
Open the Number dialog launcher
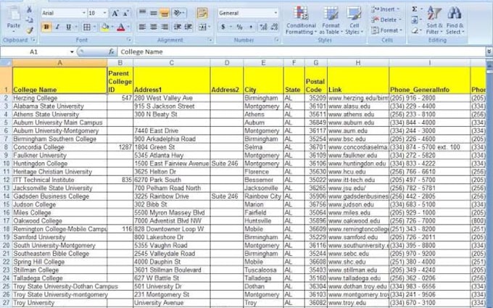[x=277, y=40]
